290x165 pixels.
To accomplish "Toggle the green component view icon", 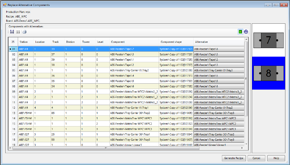I will 240,32.
